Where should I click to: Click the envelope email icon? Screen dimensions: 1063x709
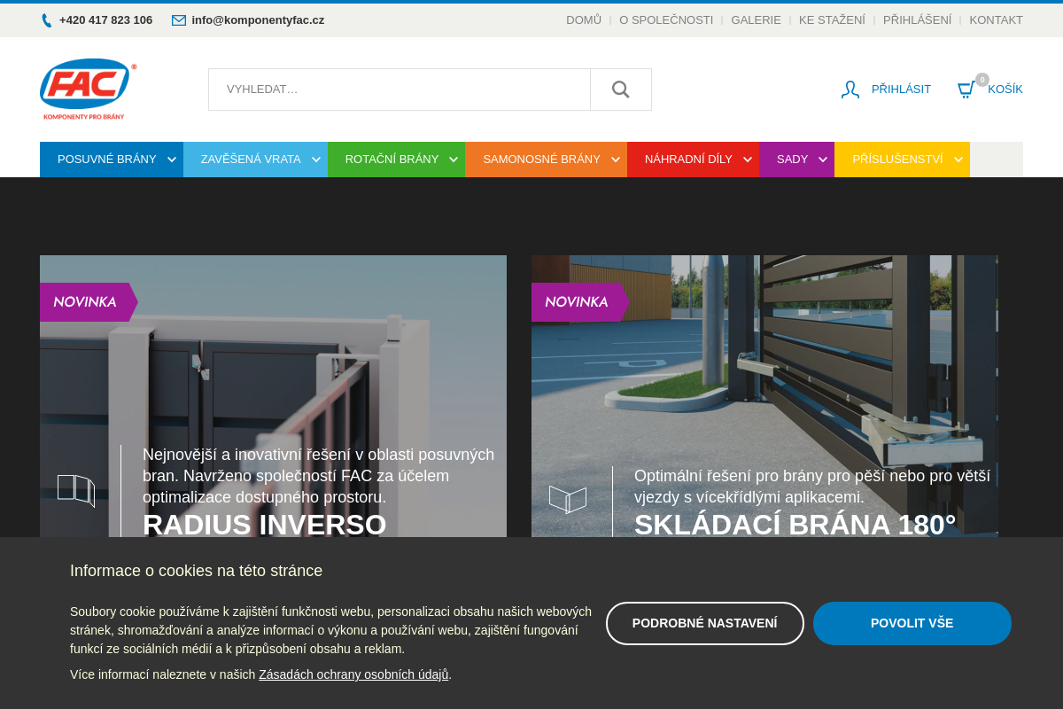[x=179, y=20]
